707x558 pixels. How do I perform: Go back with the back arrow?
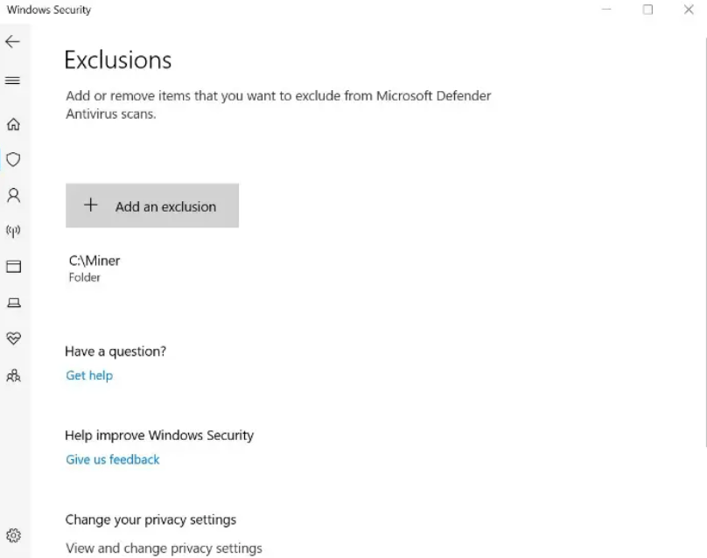[x=12, y=42]
